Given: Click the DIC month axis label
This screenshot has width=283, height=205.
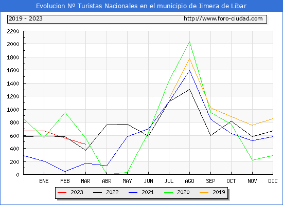Looking at the screenshot, I should (273, 181).
